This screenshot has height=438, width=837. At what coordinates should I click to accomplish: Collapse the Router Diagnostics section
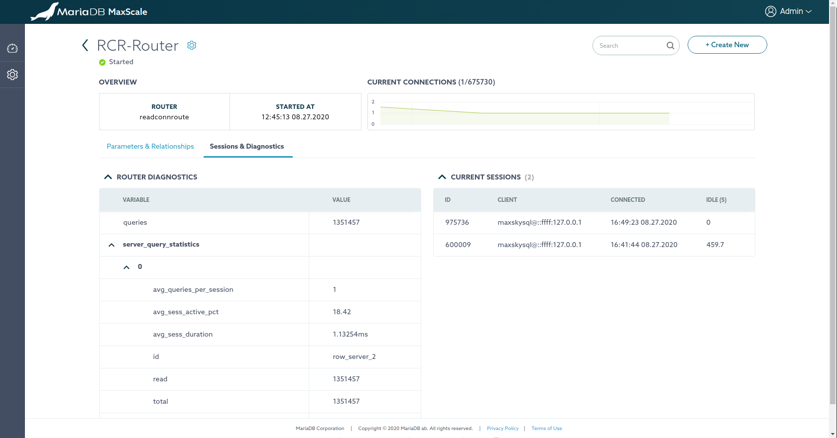pos(108,177)
